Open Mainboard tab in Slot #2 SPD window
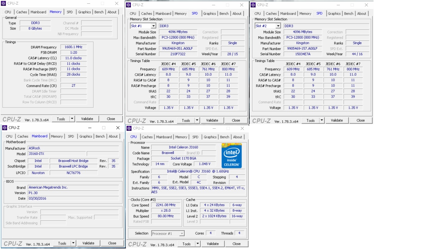The width and height of the screenshot is (430, 249). [288, 14]
